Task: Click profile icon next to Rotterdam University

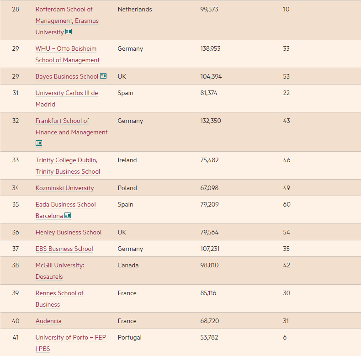Action: (69, 32)
